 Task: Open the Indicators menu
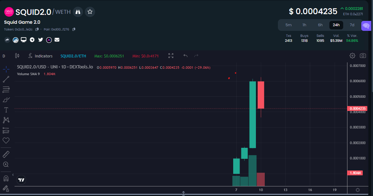pos(40,56)
